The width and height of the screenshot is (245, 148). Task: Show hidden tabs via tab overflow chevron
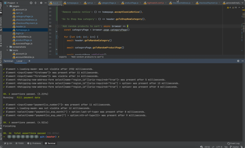click(242, 3)
